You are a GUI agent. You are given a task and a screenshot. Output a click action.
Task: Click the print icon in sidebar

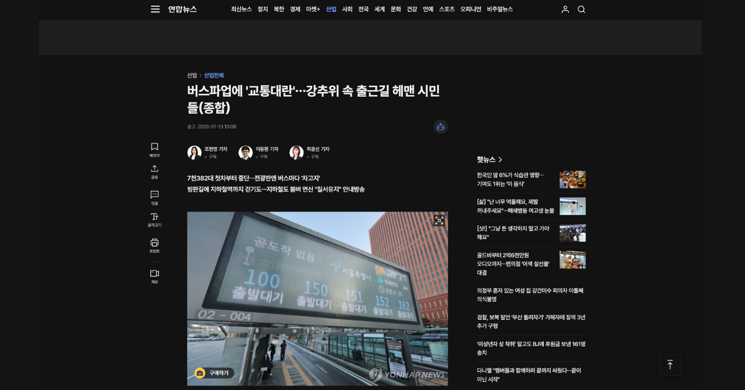click(155, 243)
